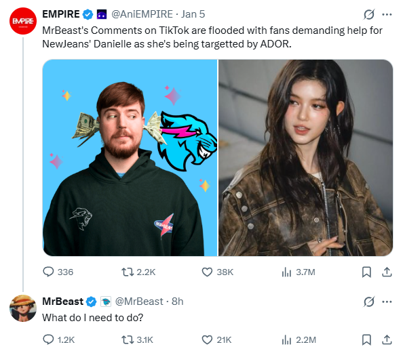
Task: Open the Danielle photo in the tweet
Action: (x=305, y=158)
